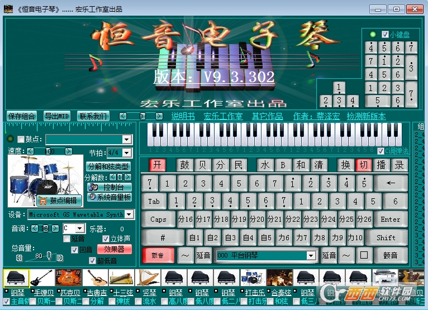This screenshot has width=428, height=310.
Task: Click the 分16 key
Action: [185, 219]
